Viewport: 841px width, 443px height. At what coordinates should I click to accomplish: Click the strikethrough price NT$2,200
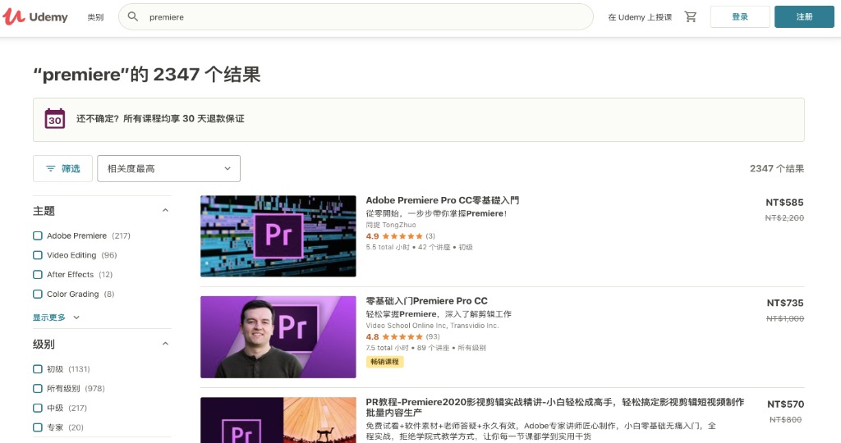pyautogui.click(x=784, y=218)
